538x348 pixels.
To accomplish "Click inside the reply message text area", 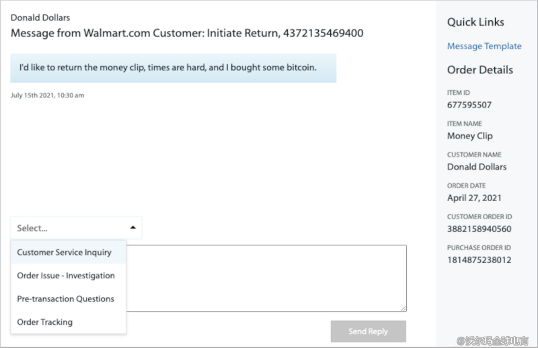I will (x=266, y=278).
